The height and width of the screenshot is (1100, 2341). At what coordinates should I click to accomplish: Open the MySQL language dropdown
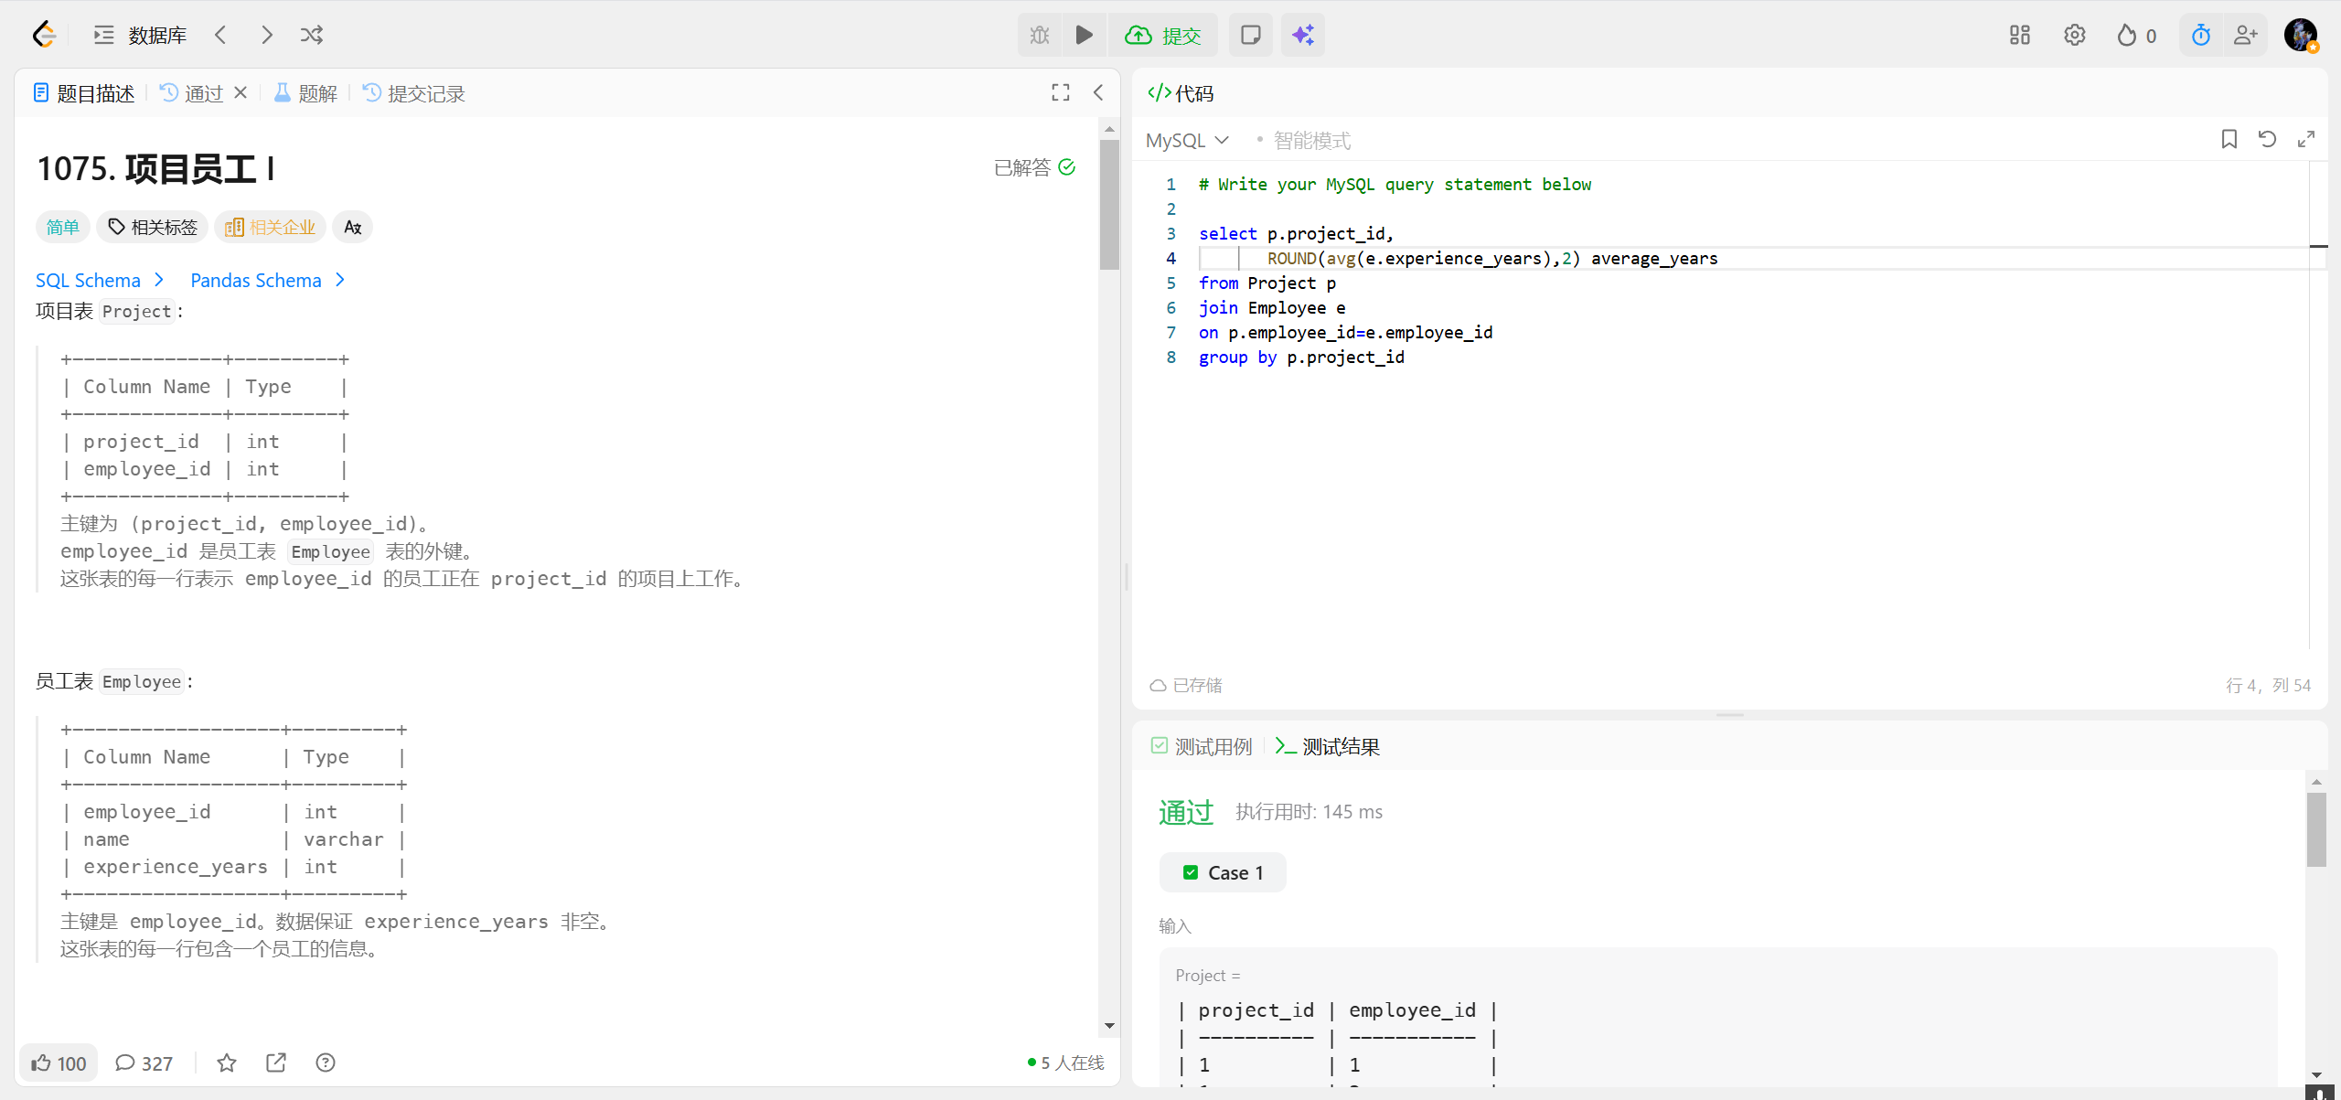point(1186,140)
